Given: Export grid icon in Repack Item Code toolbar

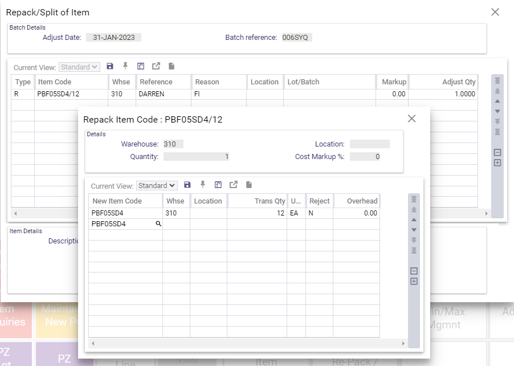Looking at the screenshot, I should tap(234, 185).
